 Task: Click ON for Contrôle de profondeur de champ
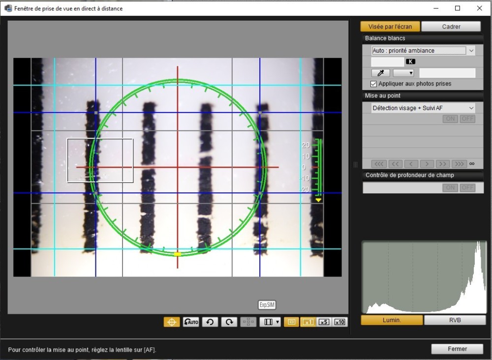click(x=450, y=187)
